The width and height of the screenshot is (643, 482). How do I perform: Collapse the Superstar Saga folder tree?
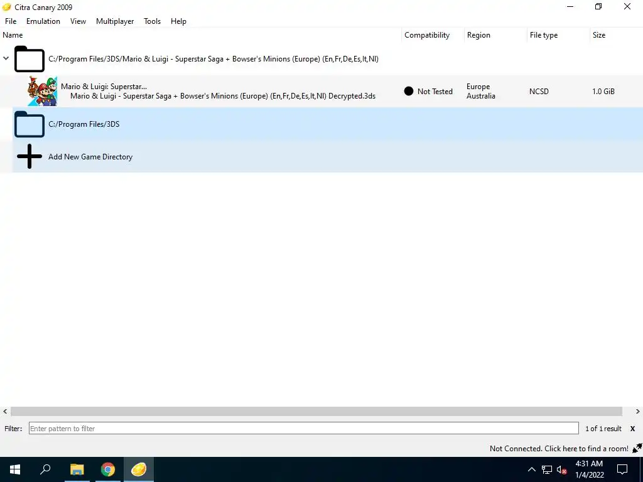(x=6, y=58)
